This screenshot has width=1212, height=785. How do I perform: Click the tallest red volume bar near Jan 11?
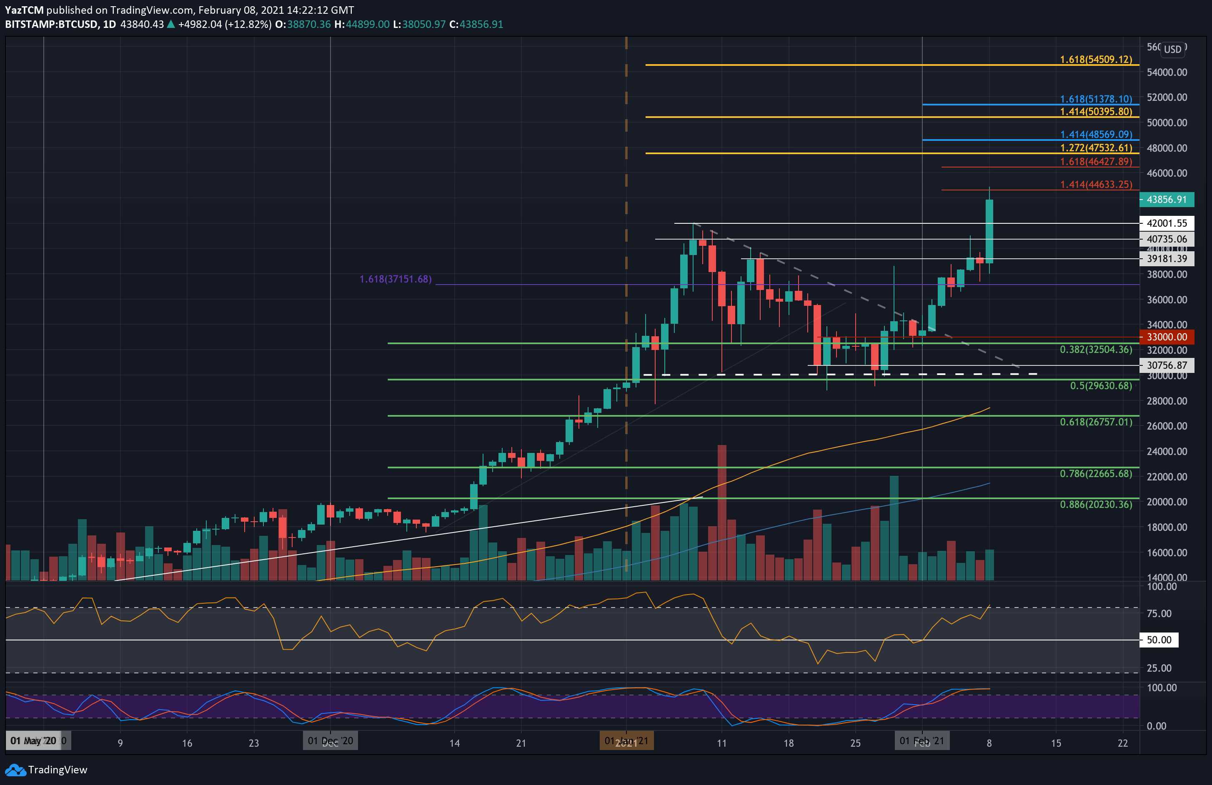pos(721,512)
